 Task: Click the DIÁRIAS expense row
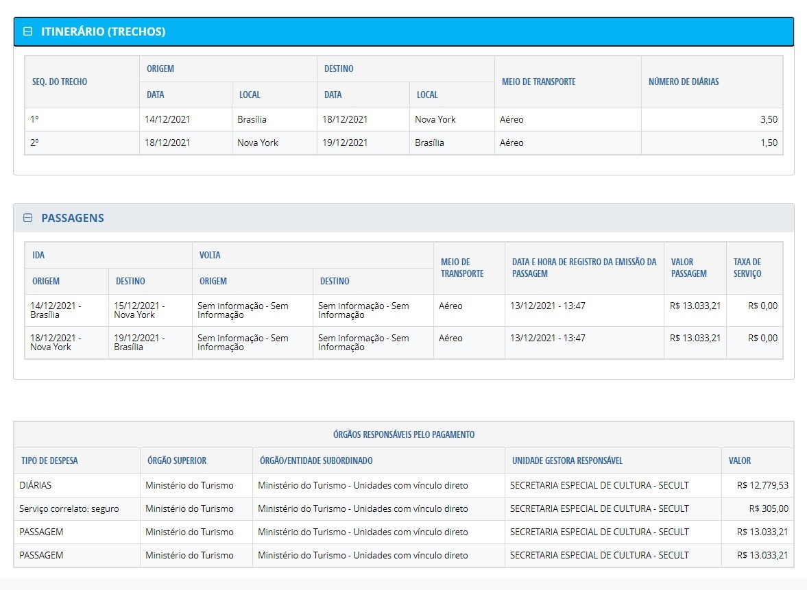point(36,485)
